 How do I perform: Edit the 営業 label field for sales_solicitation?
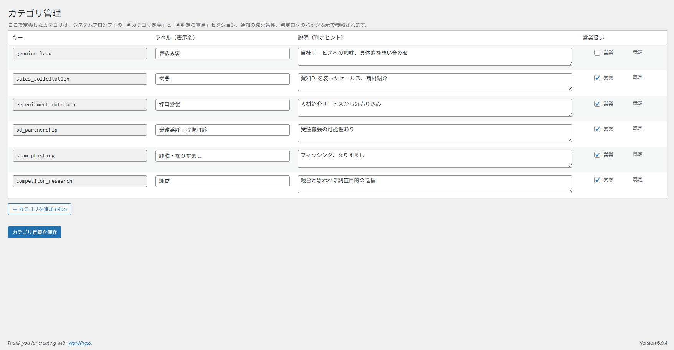coord(223,79)
